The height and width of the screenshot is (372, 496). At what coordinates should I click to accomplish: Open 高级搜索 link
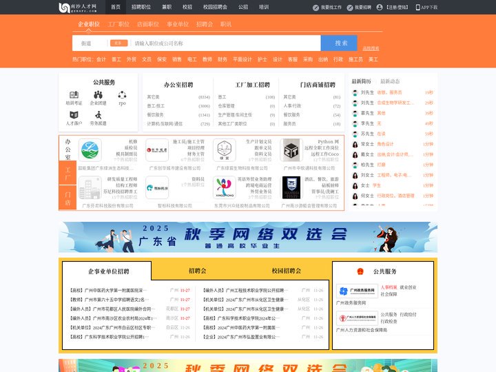click(x=371, y=48)
